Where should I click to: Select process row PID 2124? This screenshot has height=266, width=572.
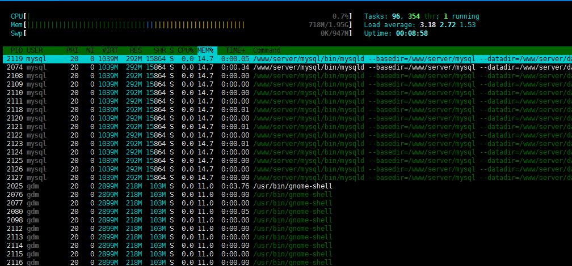[287, 152]
